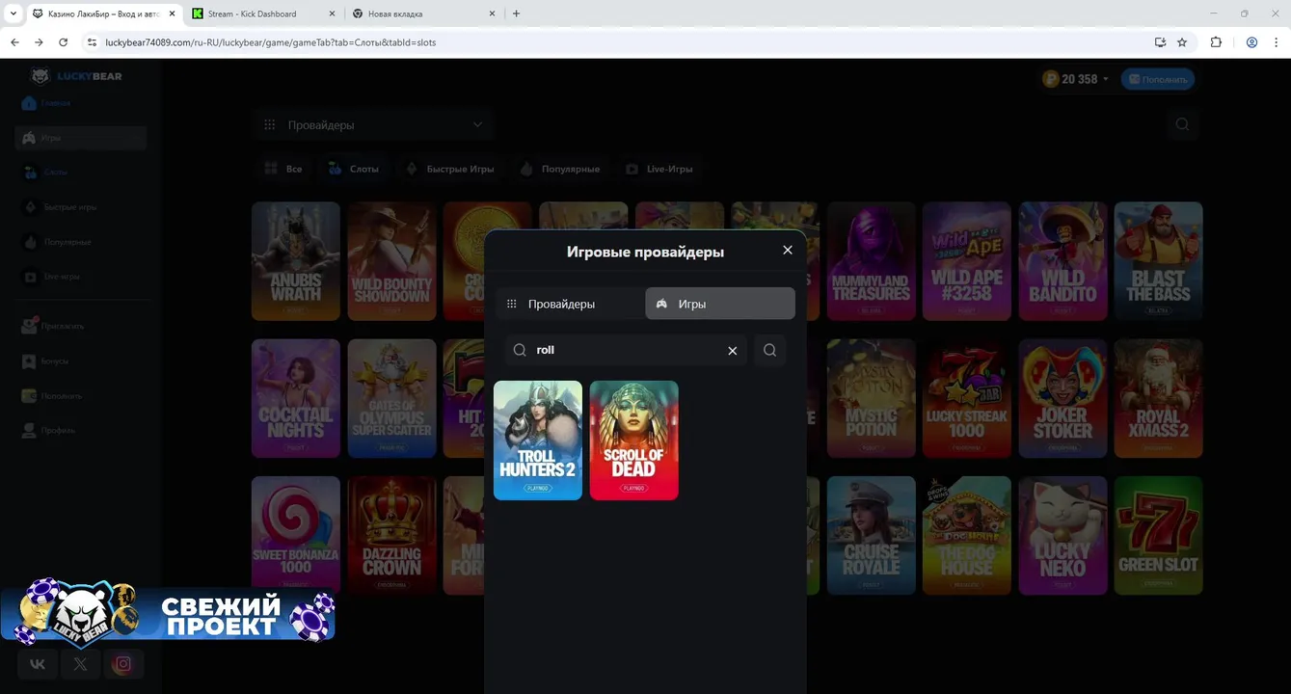Open Sweet Bonanza 1000 game card
The height and width of the screenshot is (694, 1291).
coord(296,535)
